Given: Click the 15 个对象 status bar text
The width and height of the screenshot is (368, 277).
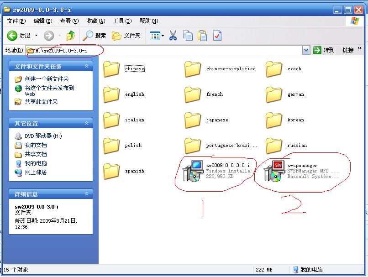Looking at the screenshot, I should [16, 270].
